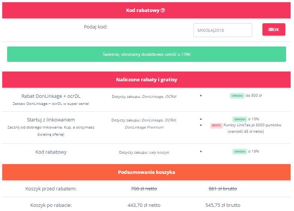
Task: Click the OBNIŻKA badge next to do 500 zł
Action: point(237,96)
